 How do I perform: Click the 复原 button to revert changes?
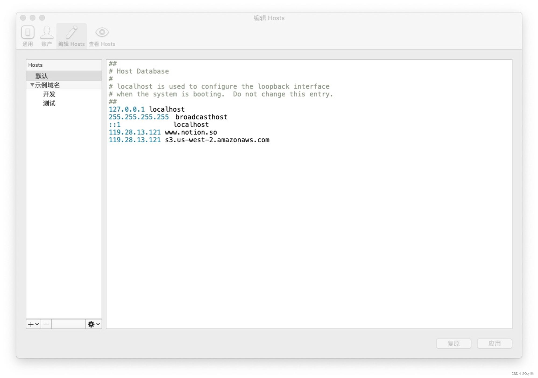[x=454, y=343]
